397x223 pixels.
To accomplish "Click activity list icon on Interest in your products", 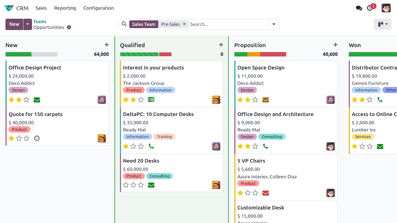I will (x=151, y=100).
